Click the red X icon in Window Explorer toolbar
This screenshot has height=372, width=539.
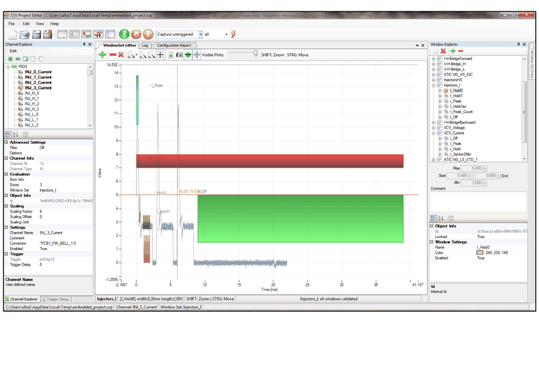pos(444,51)
